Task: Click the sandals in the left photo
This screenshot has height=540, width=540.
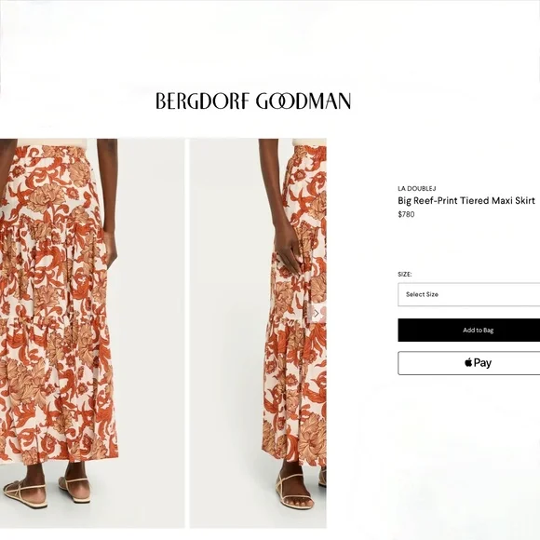Action: tap(47, 491)
